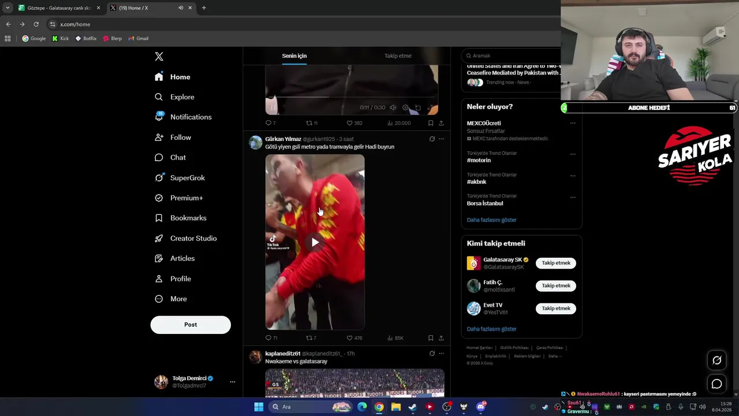Click the Windows Start button

[259, 407]
